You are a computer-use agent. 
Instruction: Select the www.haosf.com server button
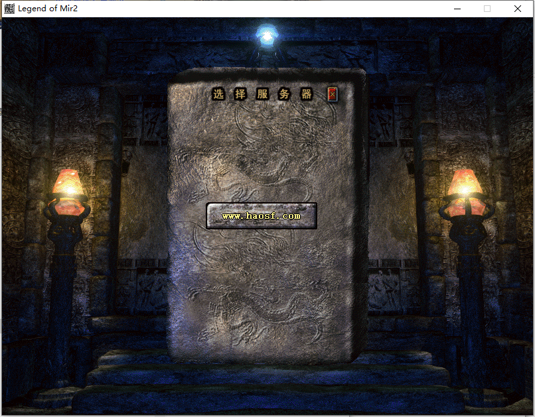[261, 216]
